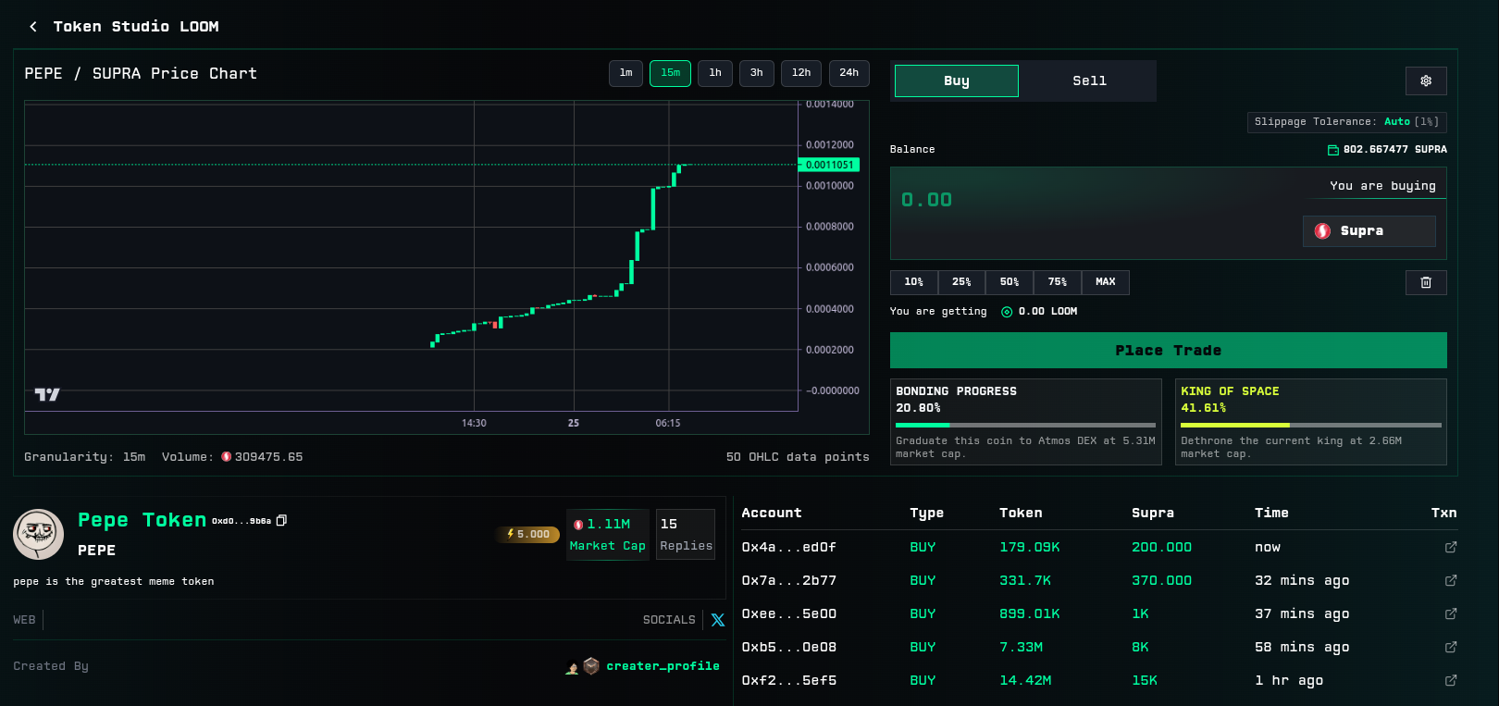The width and height of the screenshot is (1499, 706).
Task: Click the 14.42M token amount cell
Action: 1025,680
